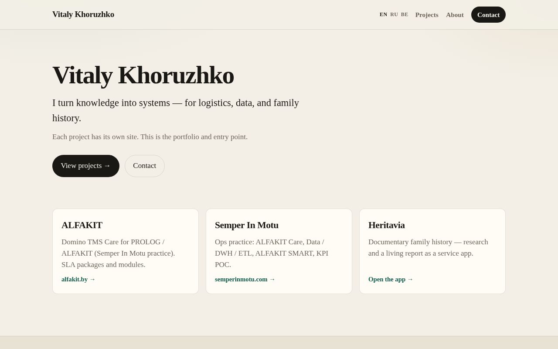Screen dimensions: 558x349
Task: Switch language to EN
Action: 383,14
